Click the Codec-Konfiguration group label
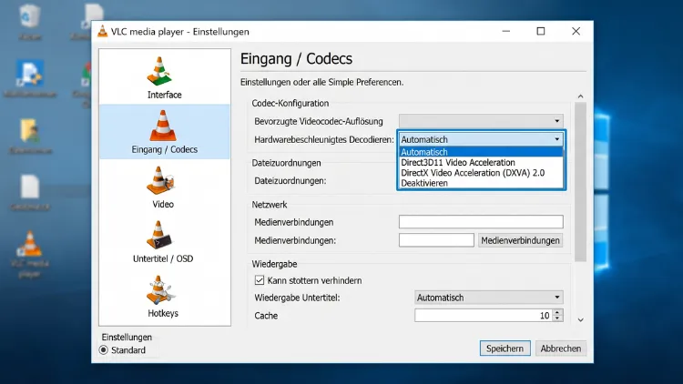 coord(291,103)
